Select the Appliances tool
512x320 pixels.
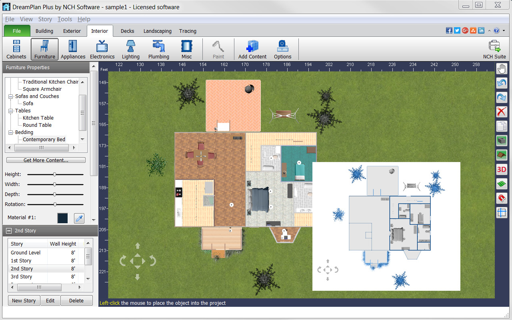point(73,49)
